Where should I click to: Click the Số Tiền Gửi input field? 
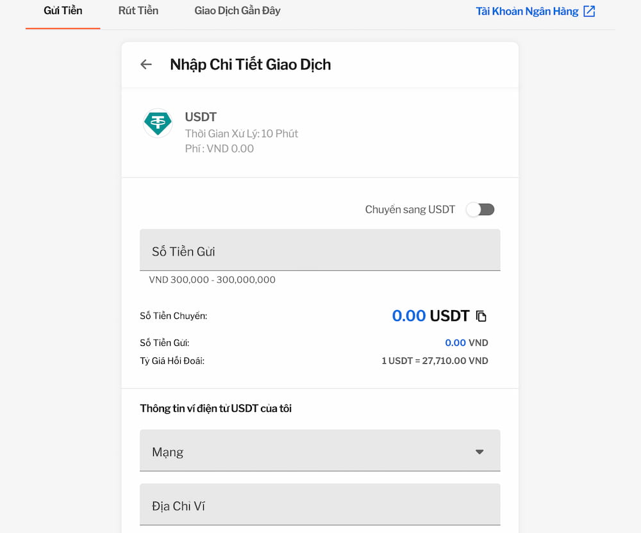320,250
